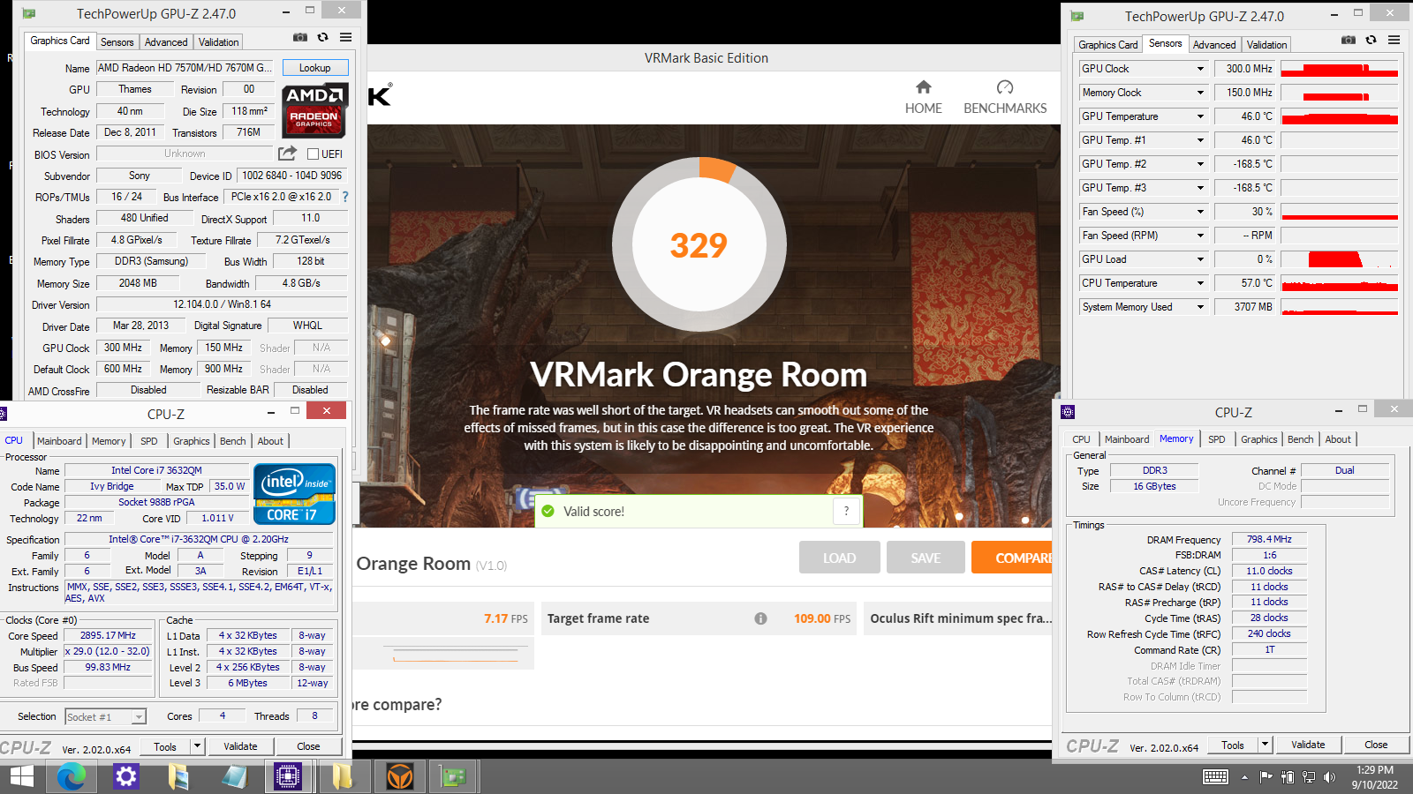
Task: Expand the Fan Speed (RPM) sensor dropdown
Action: [1200, 236]
